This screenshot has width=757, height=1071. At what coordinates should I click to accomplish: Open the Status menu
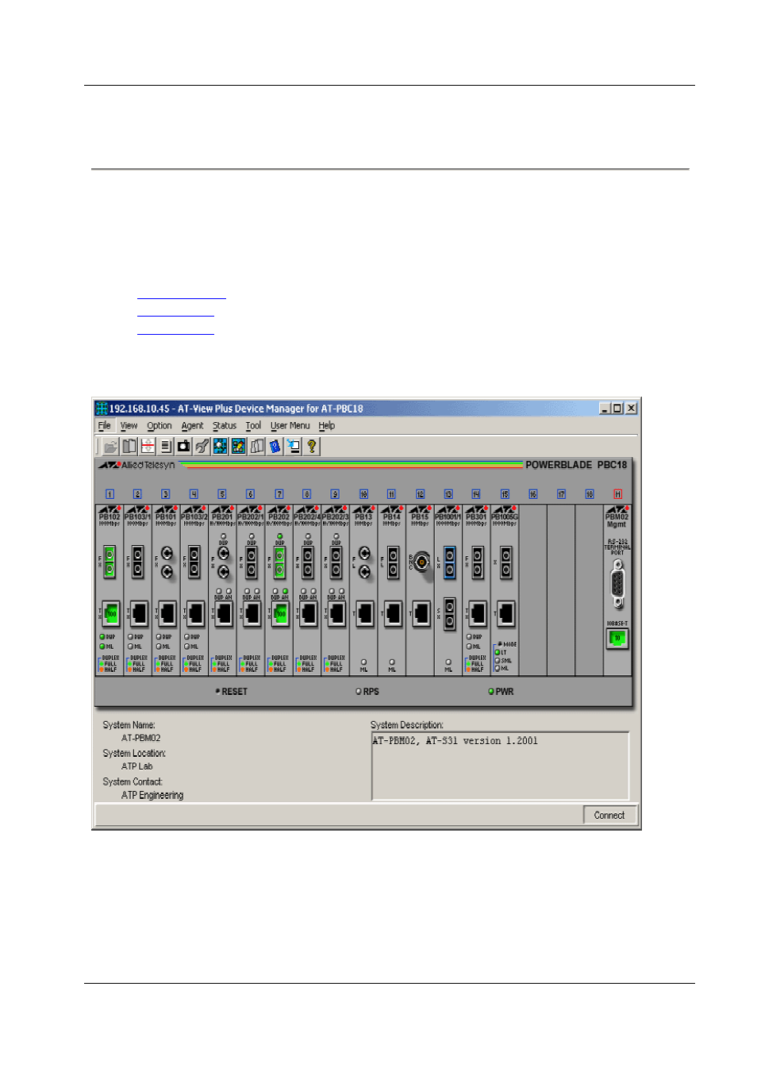[x=225, y=426]
